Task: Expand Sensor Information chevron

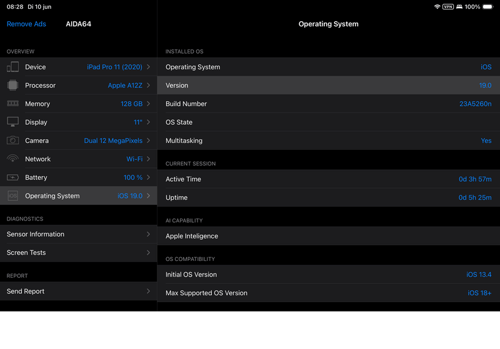Action: pos(148,234)
